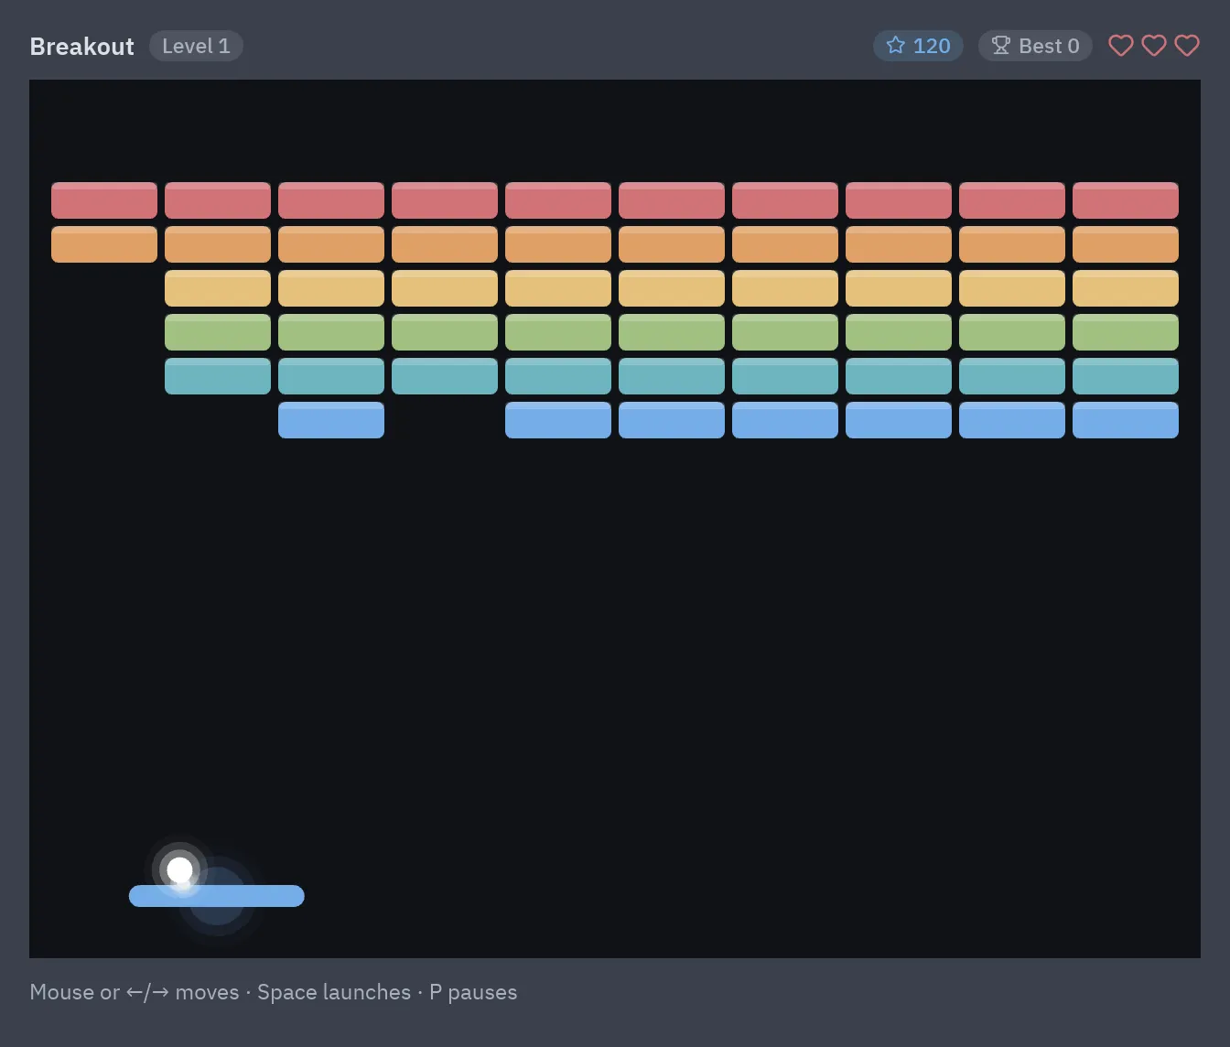1230x1047 pixels.
Task: Click the isolated blue brick left of the gap
Action: 331,420
